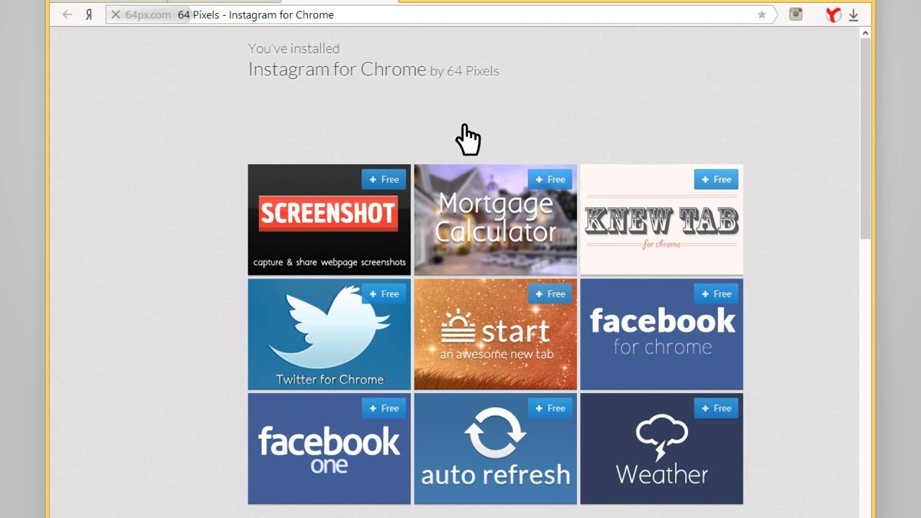Click the page scrollbar up arrow
The image size is (921, 518).
coord(865,32)
